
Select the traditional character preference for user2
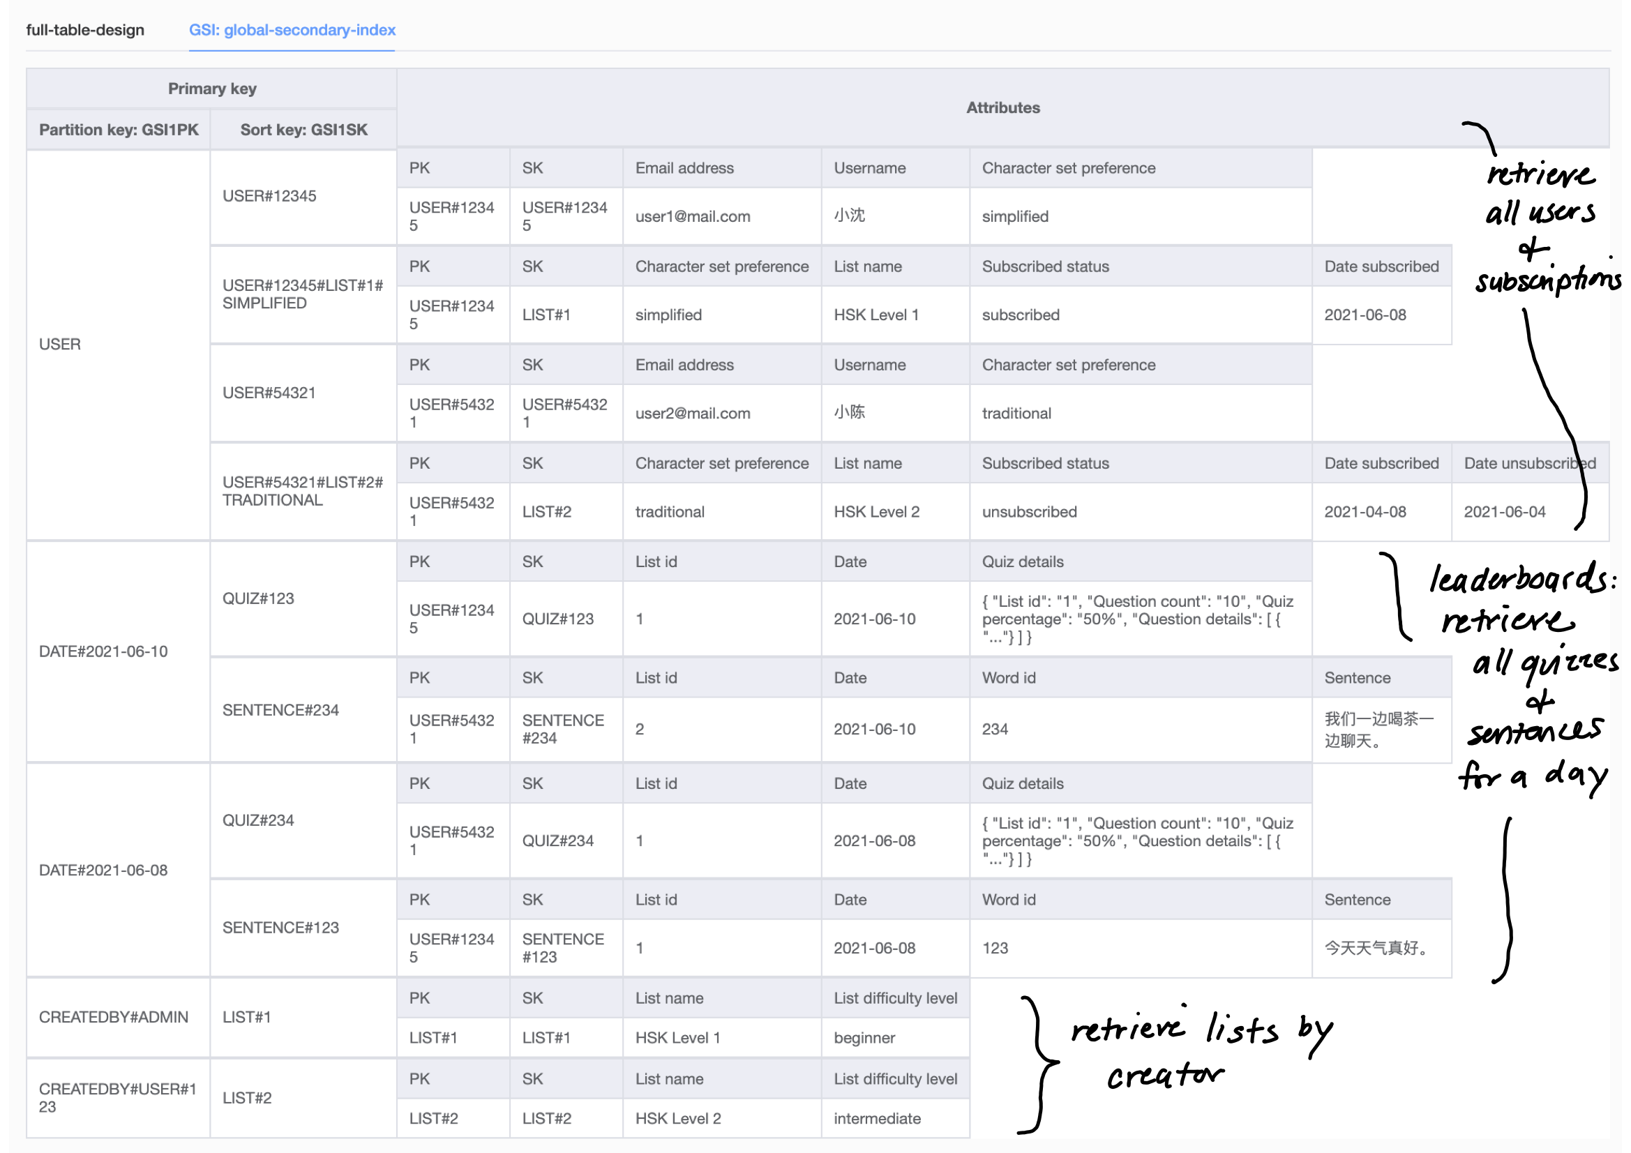coord(1016,412)
